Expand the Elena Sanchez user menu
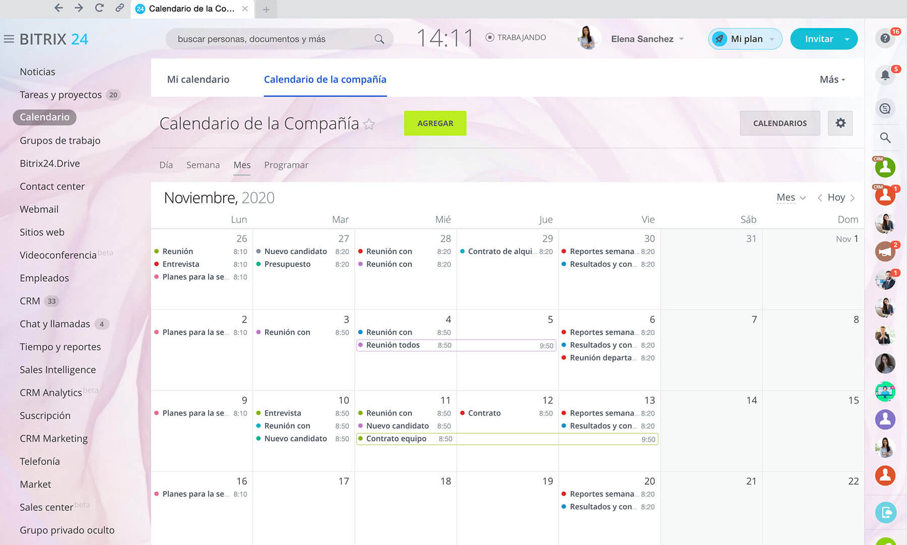The height and width of the screenshot is (545, 907). tap(647, 39)
